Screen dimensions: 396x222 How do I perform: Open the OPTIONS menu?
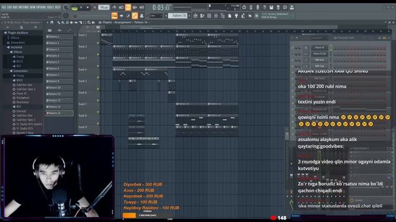(41, 7)
